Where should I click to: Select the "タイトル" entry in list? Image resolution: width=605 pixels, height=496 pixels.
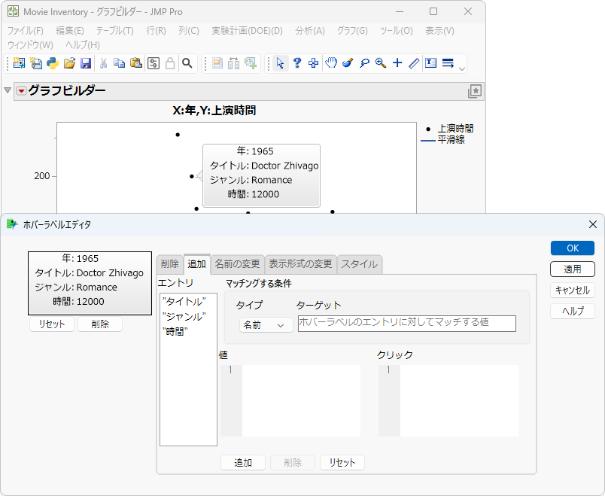pyautogui.click(x=184, y=302)
